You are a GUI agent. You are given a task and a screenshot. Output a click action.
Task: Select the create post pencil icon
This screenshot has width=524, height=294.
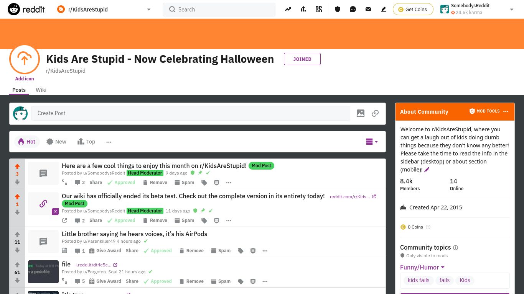[x=383, y=9]
